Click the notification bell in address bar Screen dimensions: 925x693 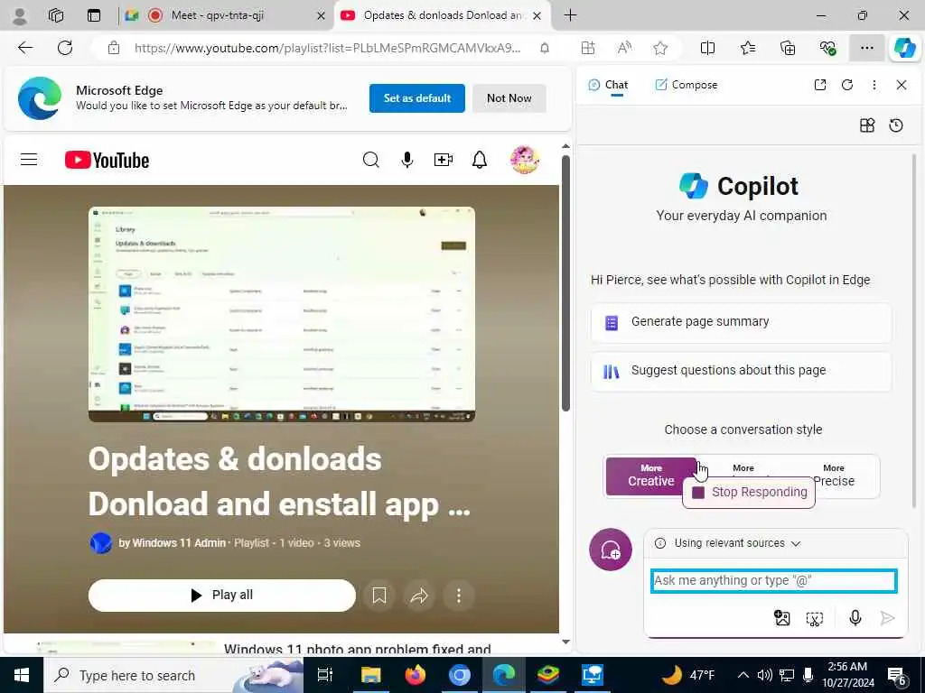pos(545,48)
